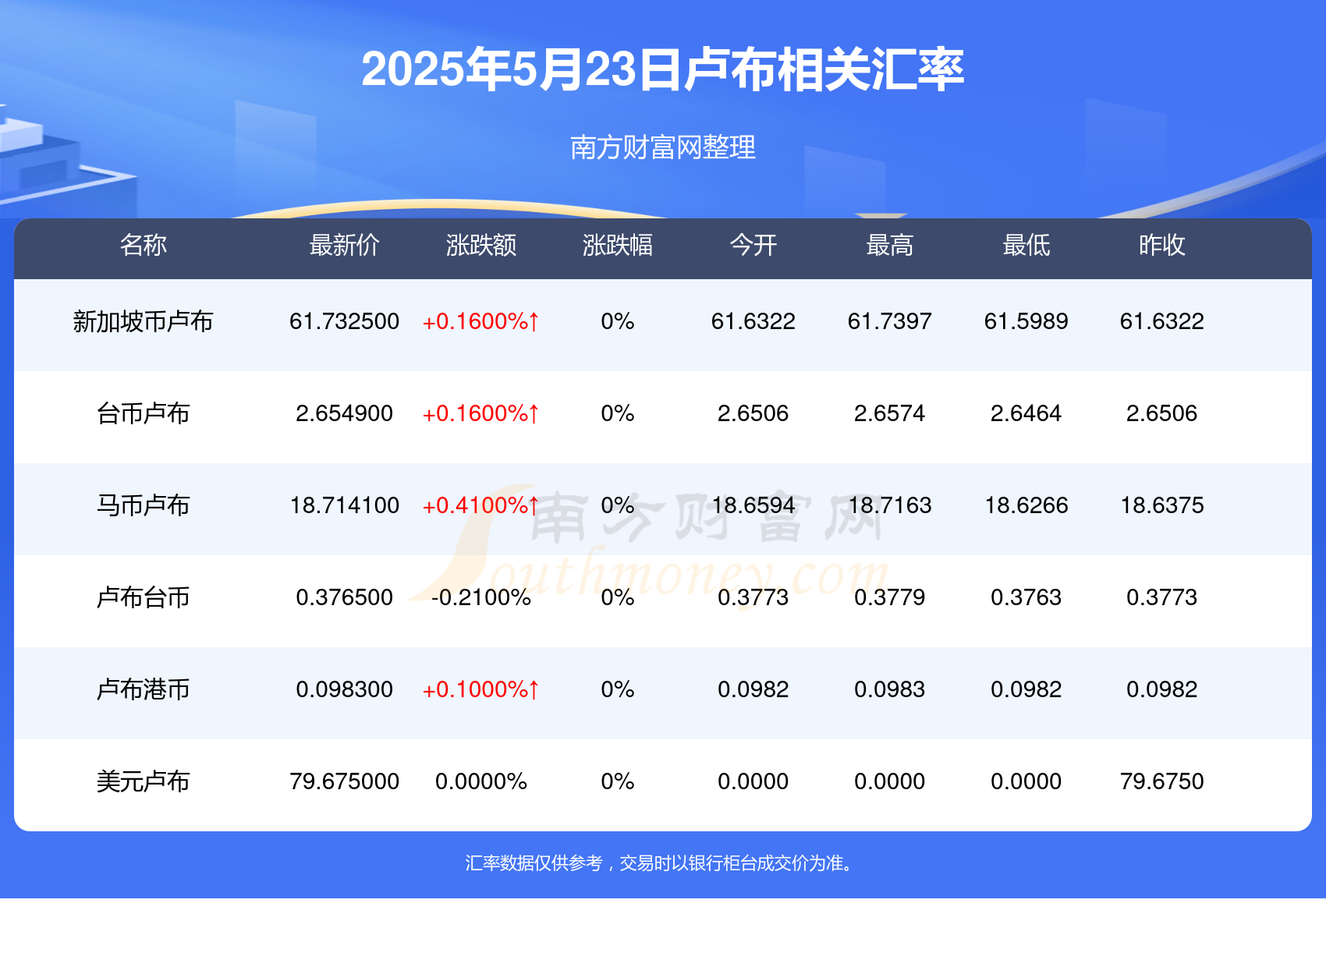Click the high value 0.0983

890,689
